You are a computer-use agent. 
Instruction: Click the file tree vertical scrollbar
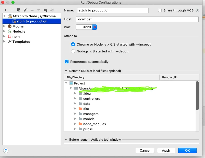(197, 96)
